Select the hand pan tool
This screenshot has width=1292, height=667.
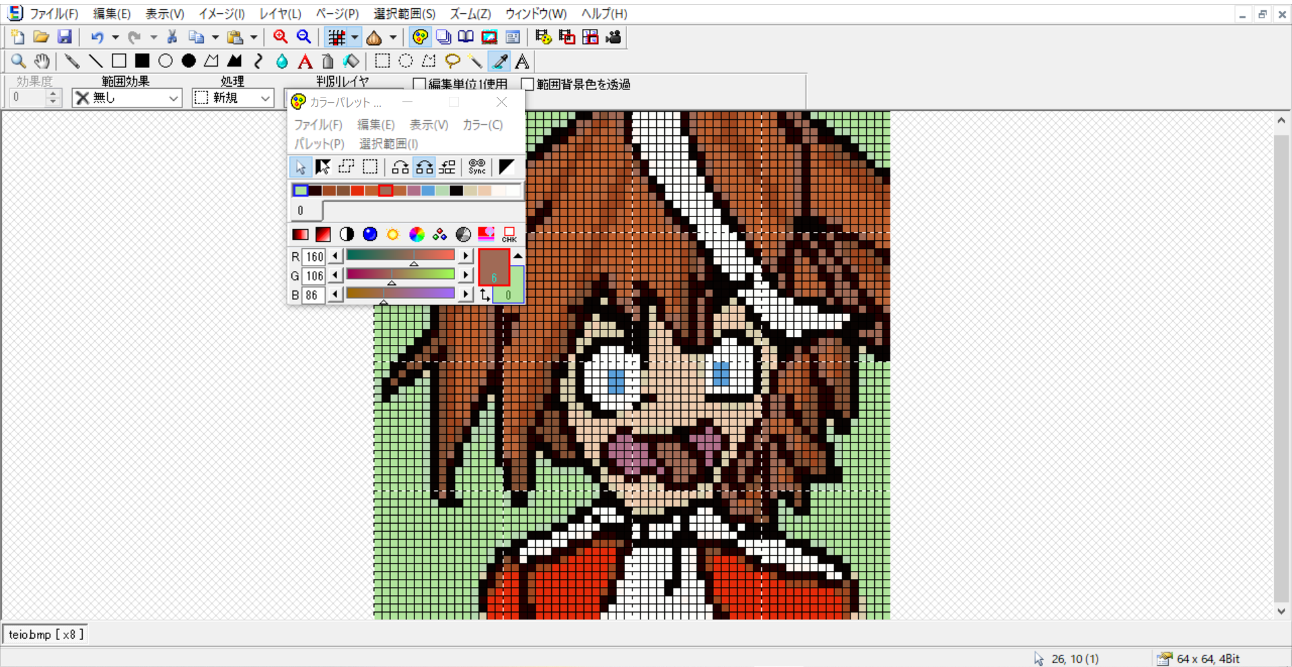click(x=42, y=61)
